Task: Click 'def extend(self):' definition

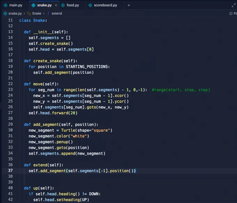Action: point(44,165)
